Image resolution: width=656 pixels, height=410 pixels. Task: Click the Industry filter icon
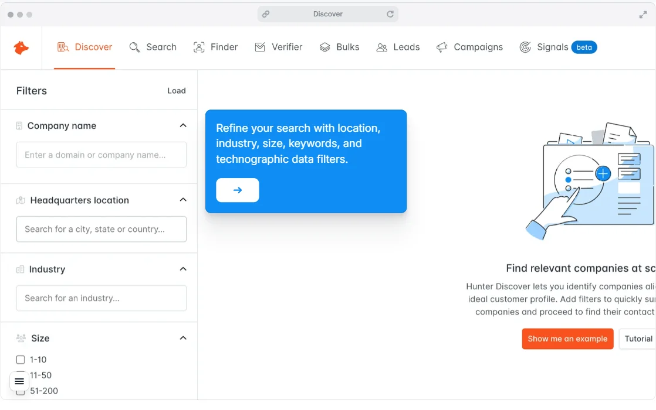point(20,269)
